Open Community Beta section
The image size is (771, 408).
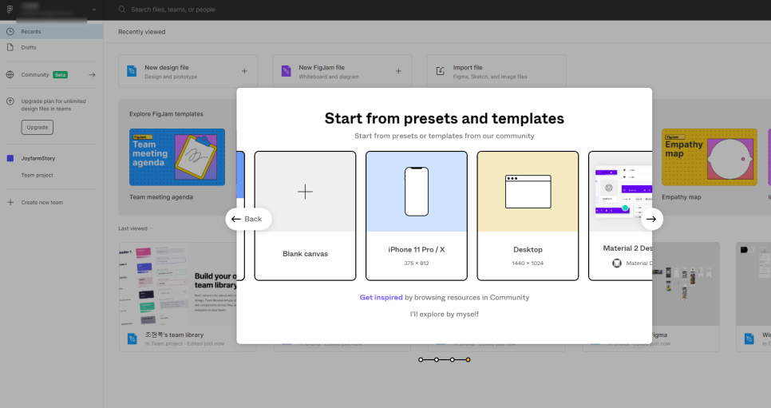(44, 75)
